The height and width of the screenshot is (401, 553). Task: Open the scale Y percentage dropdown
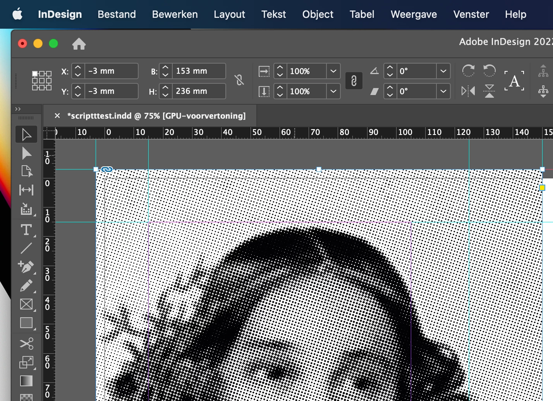333,91
